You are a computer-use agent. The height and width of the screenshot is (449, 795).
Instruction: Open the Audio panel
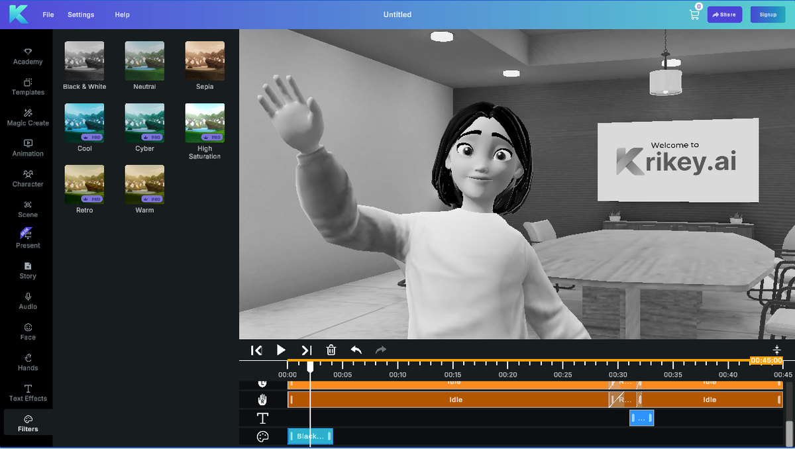(27, 302)
